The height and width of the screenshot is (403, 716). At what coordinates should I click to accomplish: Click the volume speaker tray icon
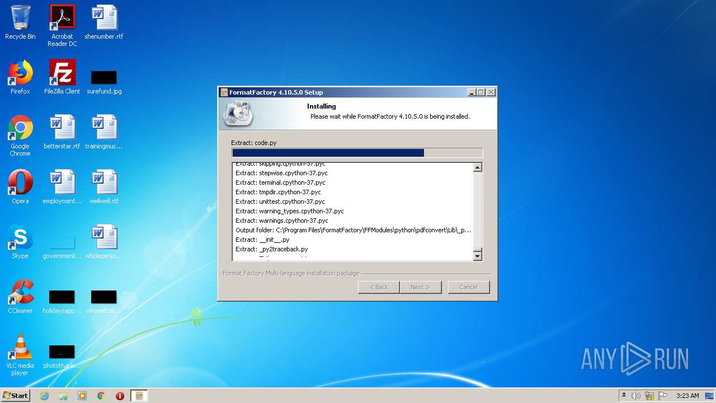coord(636,396)
